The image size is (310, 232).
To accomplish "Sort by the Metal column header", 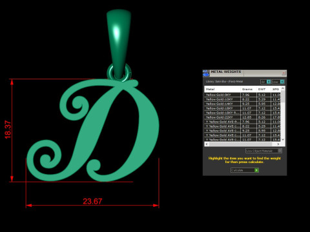I will coord(222,89).
